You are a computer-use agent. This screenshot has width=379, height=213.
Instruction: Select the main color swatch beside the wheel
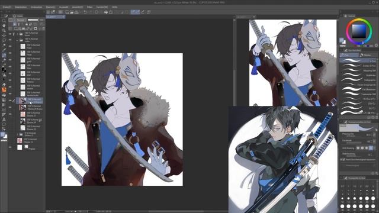[x=342, y=40]
